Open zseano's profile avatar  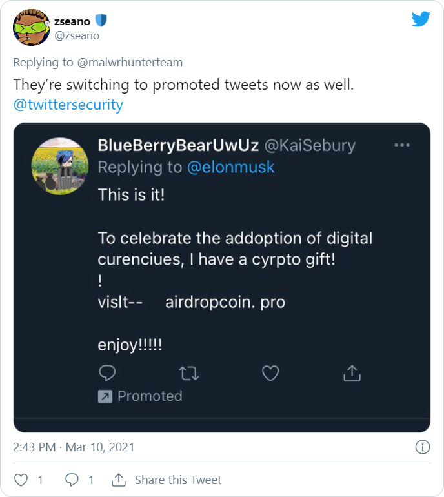[x=32, y=28]
